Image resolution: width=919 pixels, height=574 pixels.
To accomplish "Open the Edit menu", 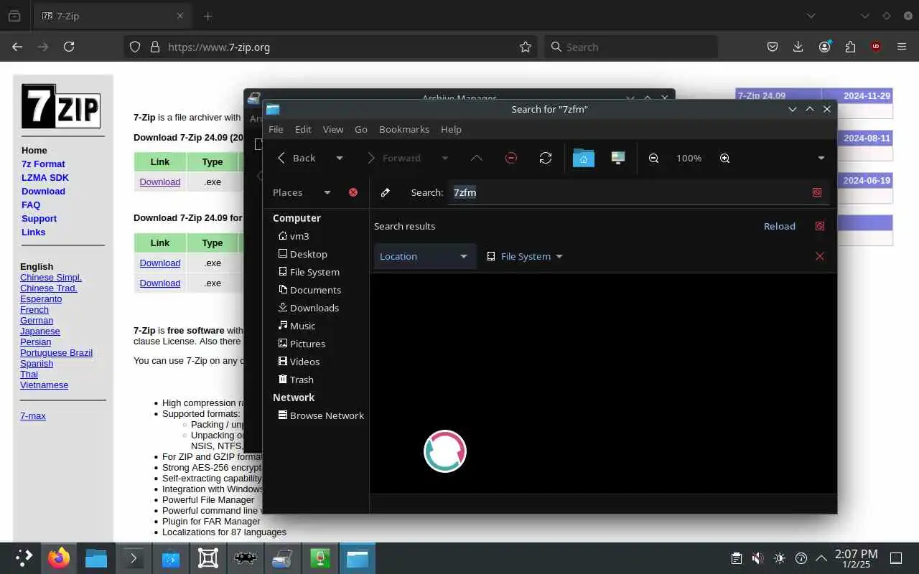I will [303, 129].
